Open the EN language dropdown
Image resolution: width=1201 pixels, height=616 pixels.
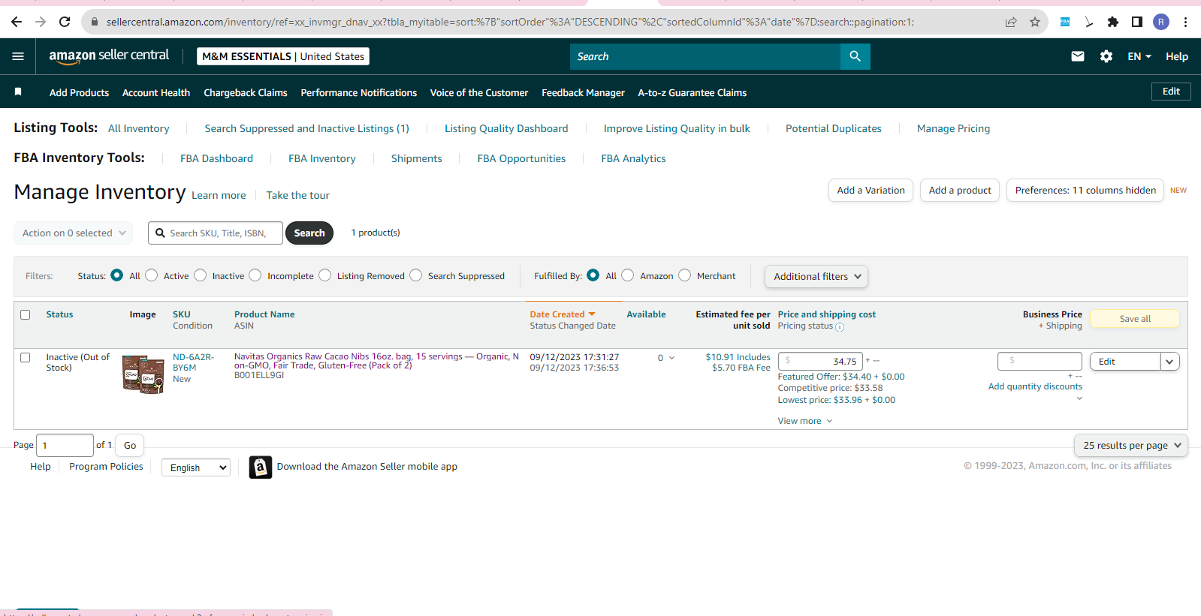pos(1139,56)
